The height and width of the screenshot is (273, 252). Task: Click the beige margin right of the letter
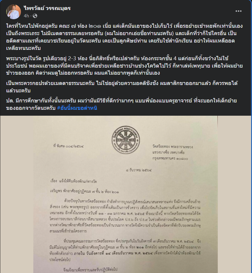point(235,194)
